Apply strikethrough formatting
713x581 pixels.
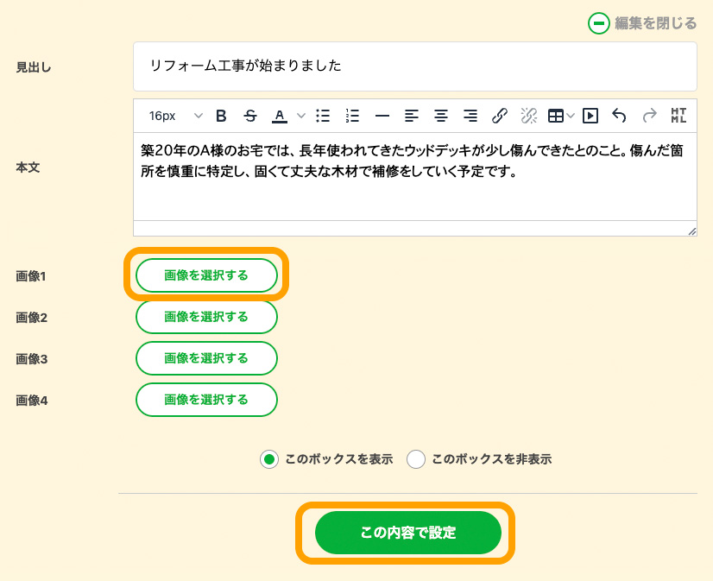(x=250, y=116)
